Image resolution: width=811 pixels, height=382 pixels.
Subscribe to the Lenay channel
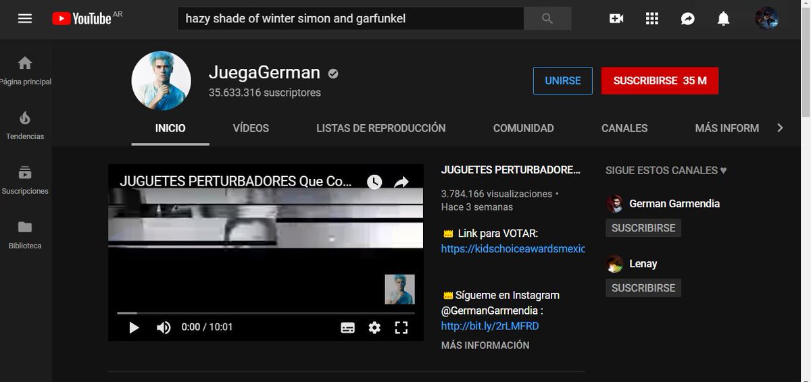pos(643,288)
